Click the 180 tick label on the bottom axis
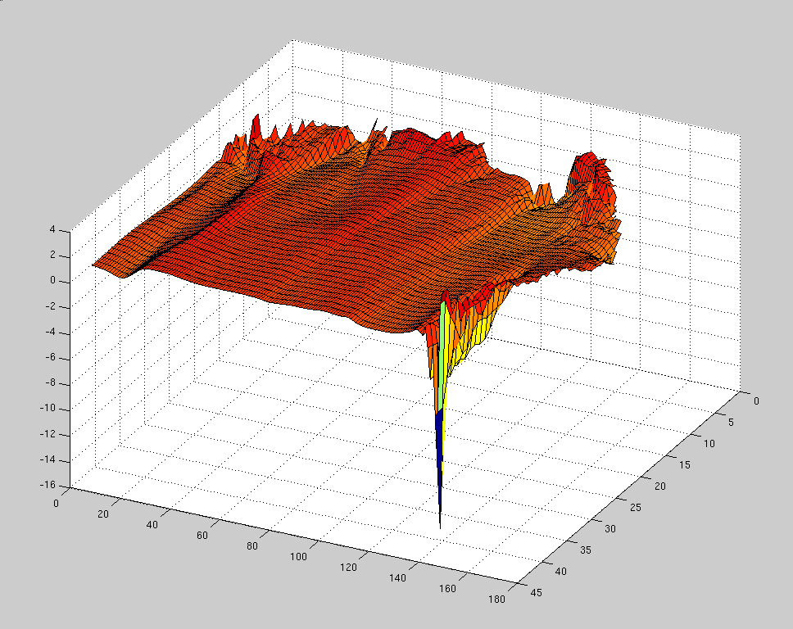Image resolution: width=793 pixels, height=629 pixels. (495, 600)
